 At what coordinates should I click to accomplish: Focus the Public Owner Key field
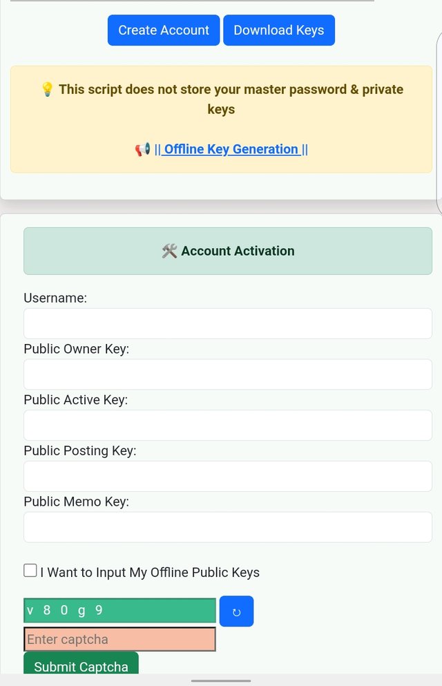point(228,374)
